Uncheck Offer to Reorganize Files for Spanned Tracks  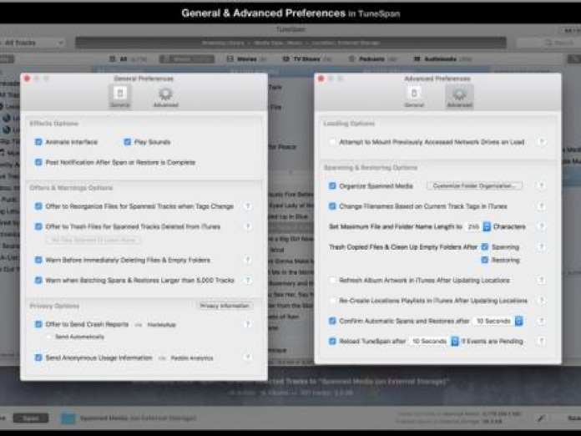(38, 206)
